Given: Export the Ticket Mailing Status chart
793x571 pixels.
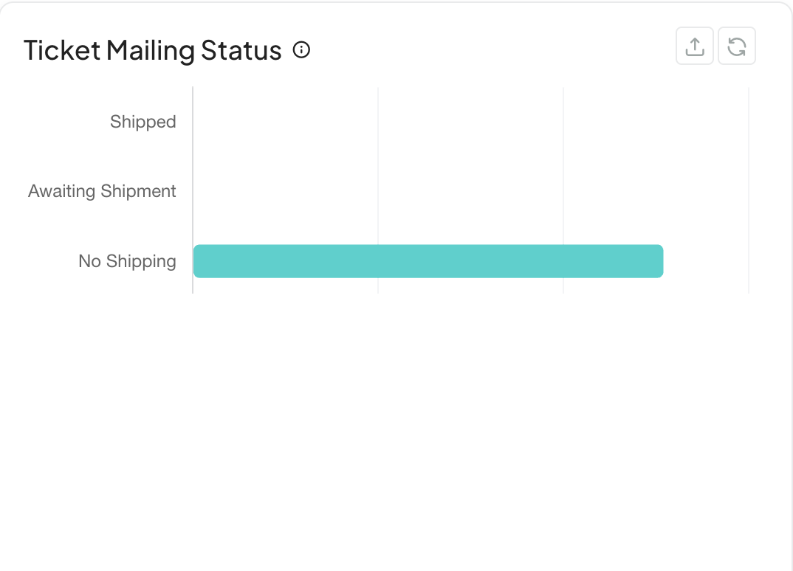Looking at the screenshot, I should pos(695,46).
